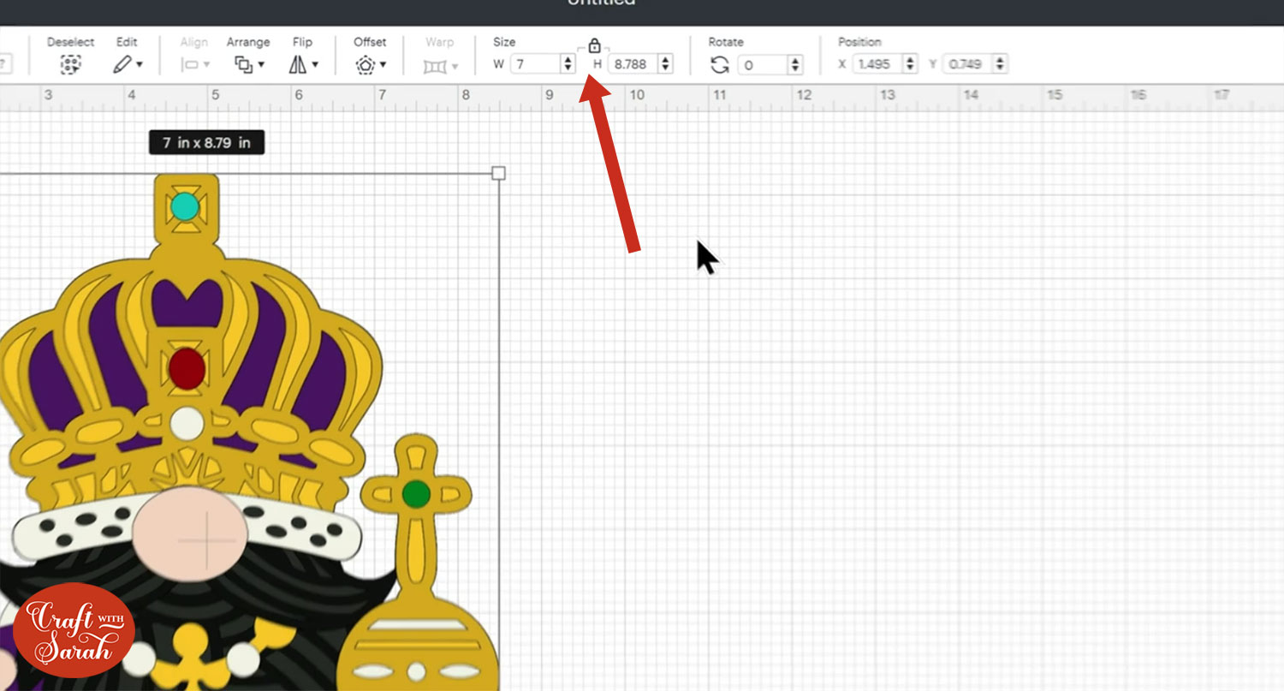Increase X position with the up arrow
The width and height of the screenshot is (1284, 691).
[910, 60]
